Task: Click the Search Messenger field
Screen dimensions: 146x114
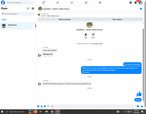Action: click(x=18, y=14)
